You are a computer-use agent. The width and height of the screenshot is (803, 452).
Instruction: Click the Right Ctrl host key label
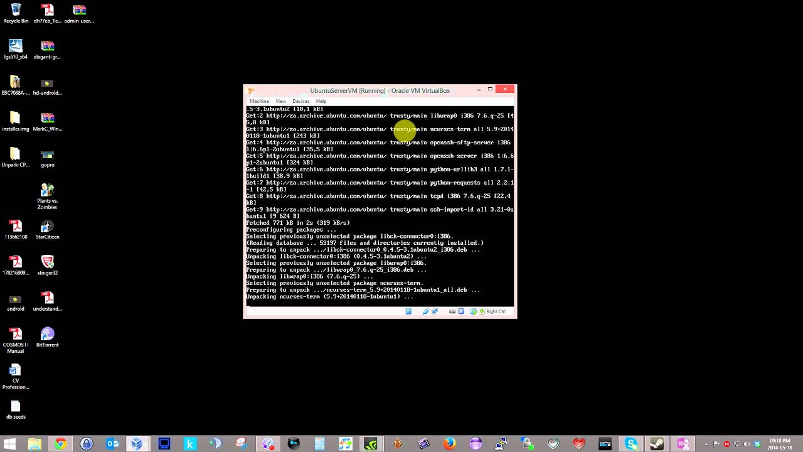click(496, 311)
